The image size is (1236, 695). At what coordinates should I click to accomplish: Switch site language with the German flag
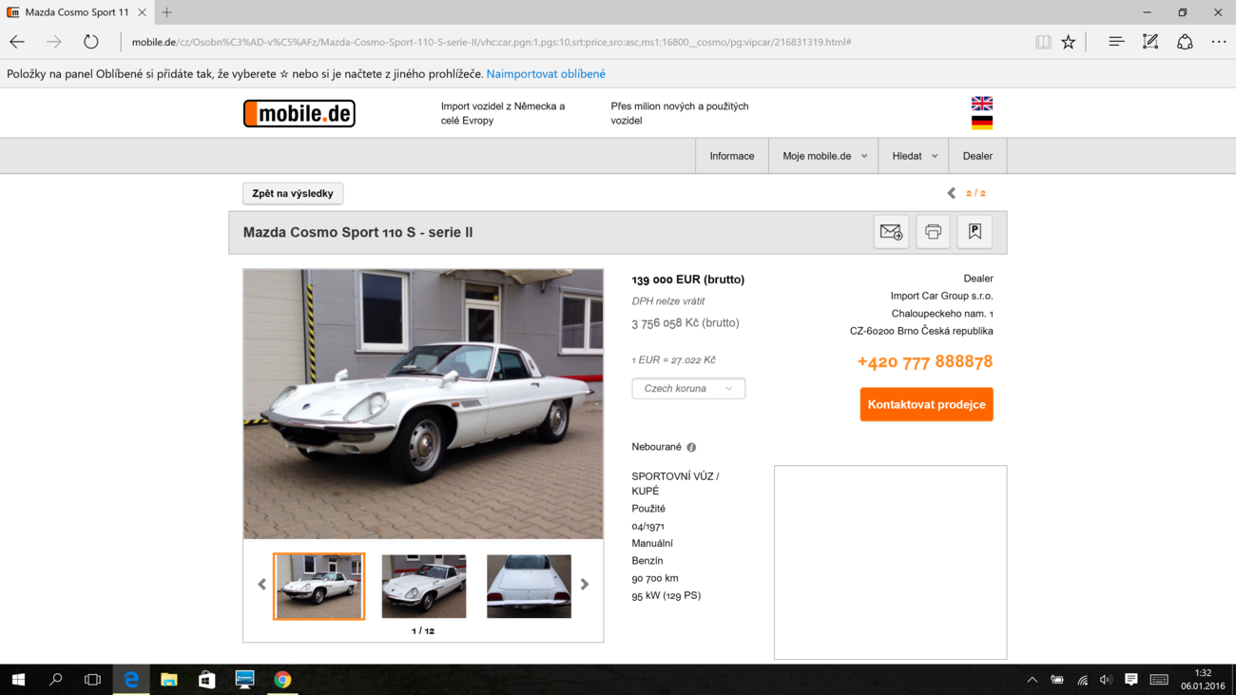pos(982,123)
